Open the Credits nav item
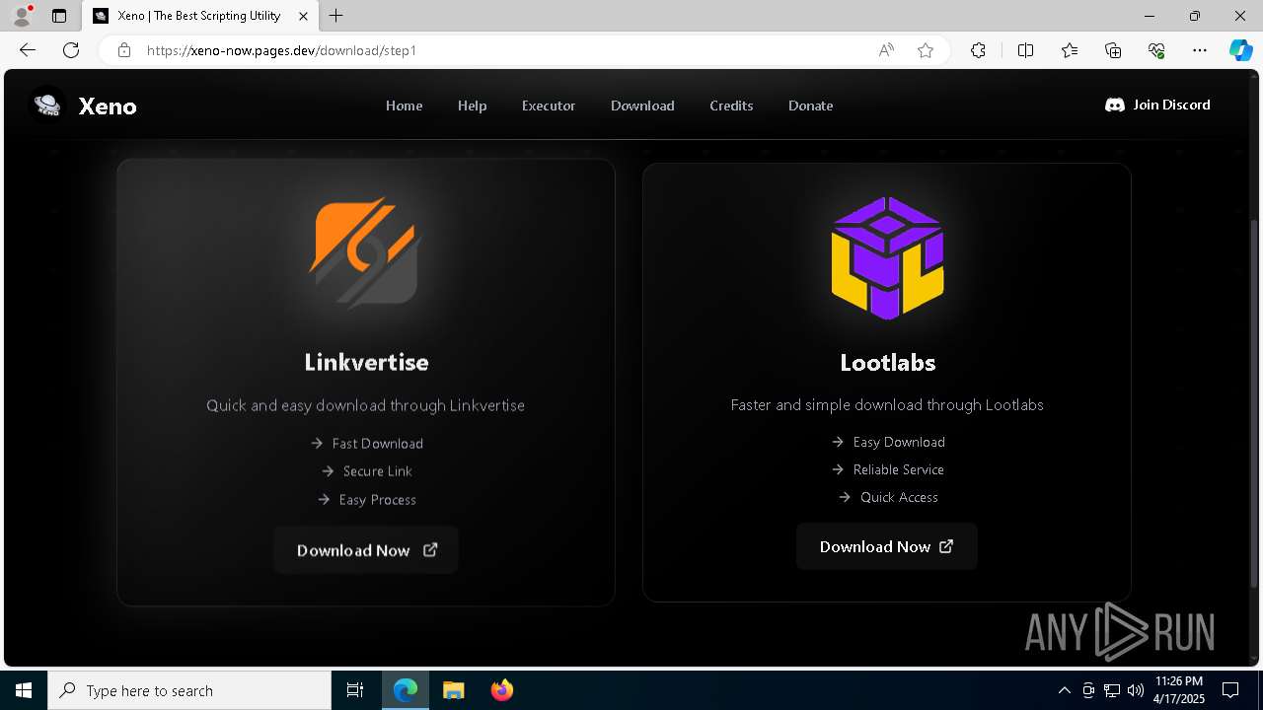 click(731, 106)
